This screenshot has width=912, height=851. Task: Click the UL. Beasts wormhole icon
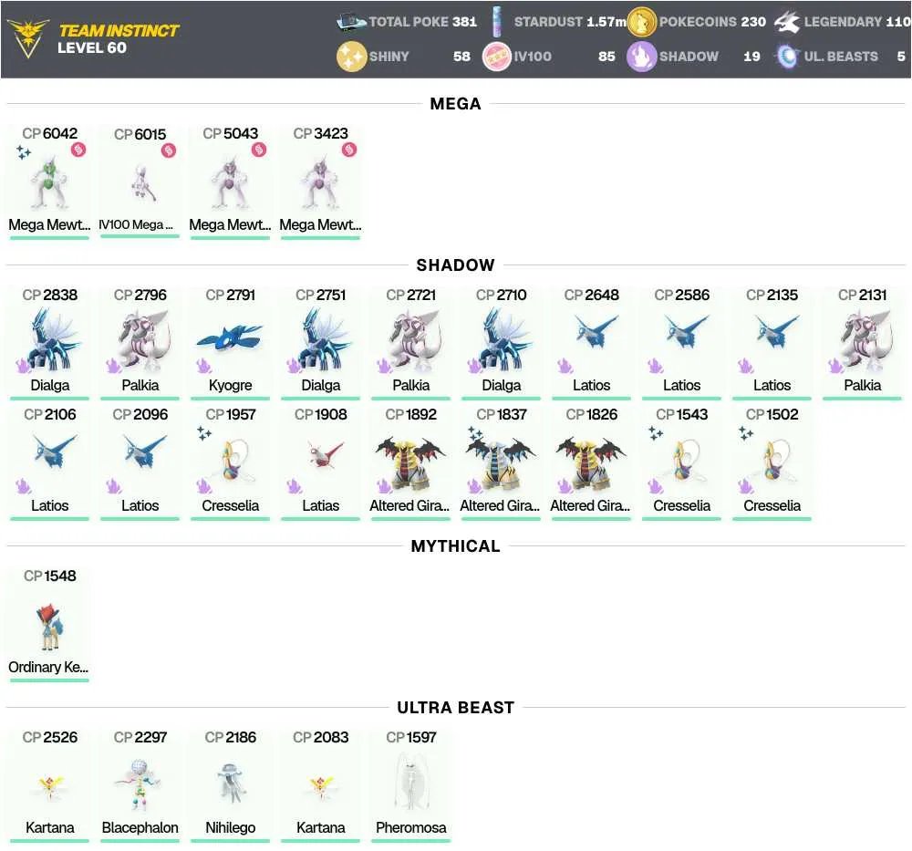coord(786,57)
